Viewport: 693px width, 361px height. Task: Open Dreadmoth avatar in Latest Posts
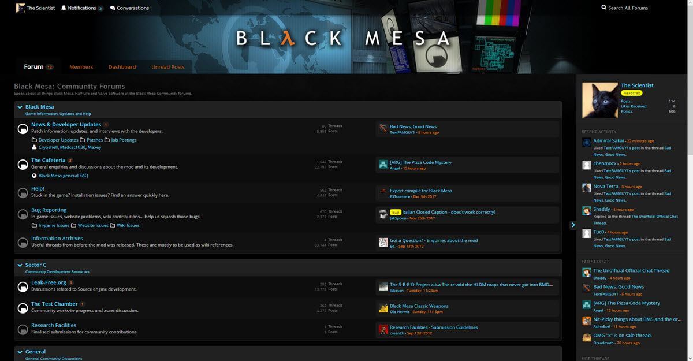coord(587,337)
